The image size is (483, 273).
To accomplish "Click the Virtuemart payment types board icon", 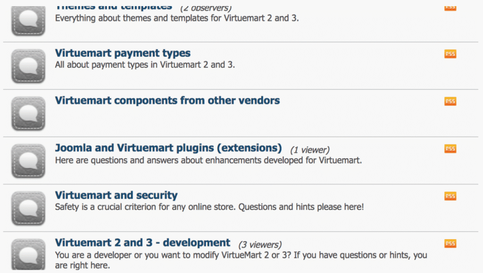I will pyautogui.click(x=28, y=66).
